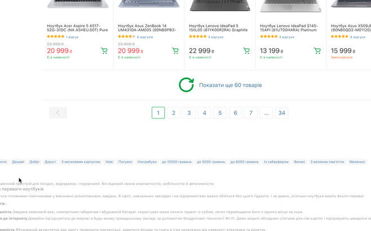The width and height of the screenshot is (371, 231).
Task: Show 60 more products
Action: 230,85
